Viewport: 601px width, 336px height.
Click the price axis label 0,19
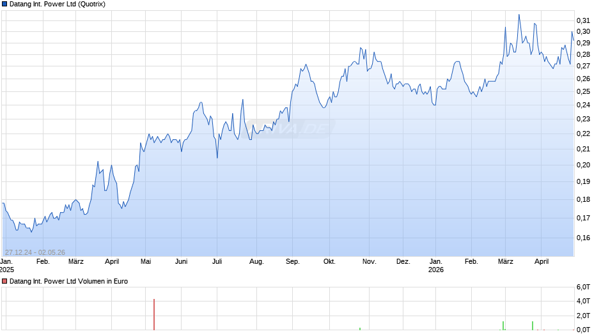(x=583, y=181)
